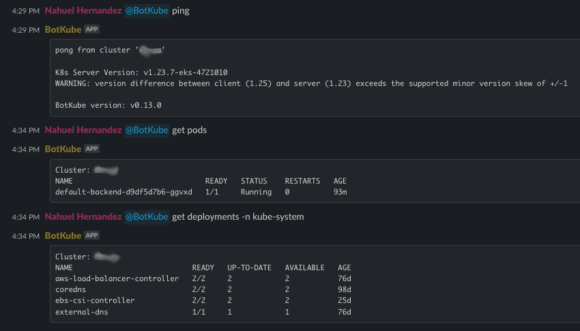Click the 4:34 PM timestamp of the get pods message
The image size is (580, 331).
26,130
